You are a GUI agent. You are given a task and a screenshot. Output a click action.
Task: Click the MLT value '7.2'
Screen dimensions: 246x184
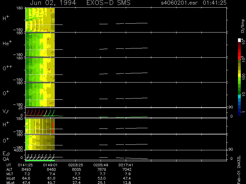click(x=27, y=174)
